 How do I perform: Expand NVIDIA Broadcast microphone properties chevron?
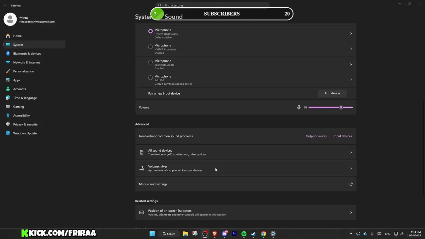[x=351, y=49]
